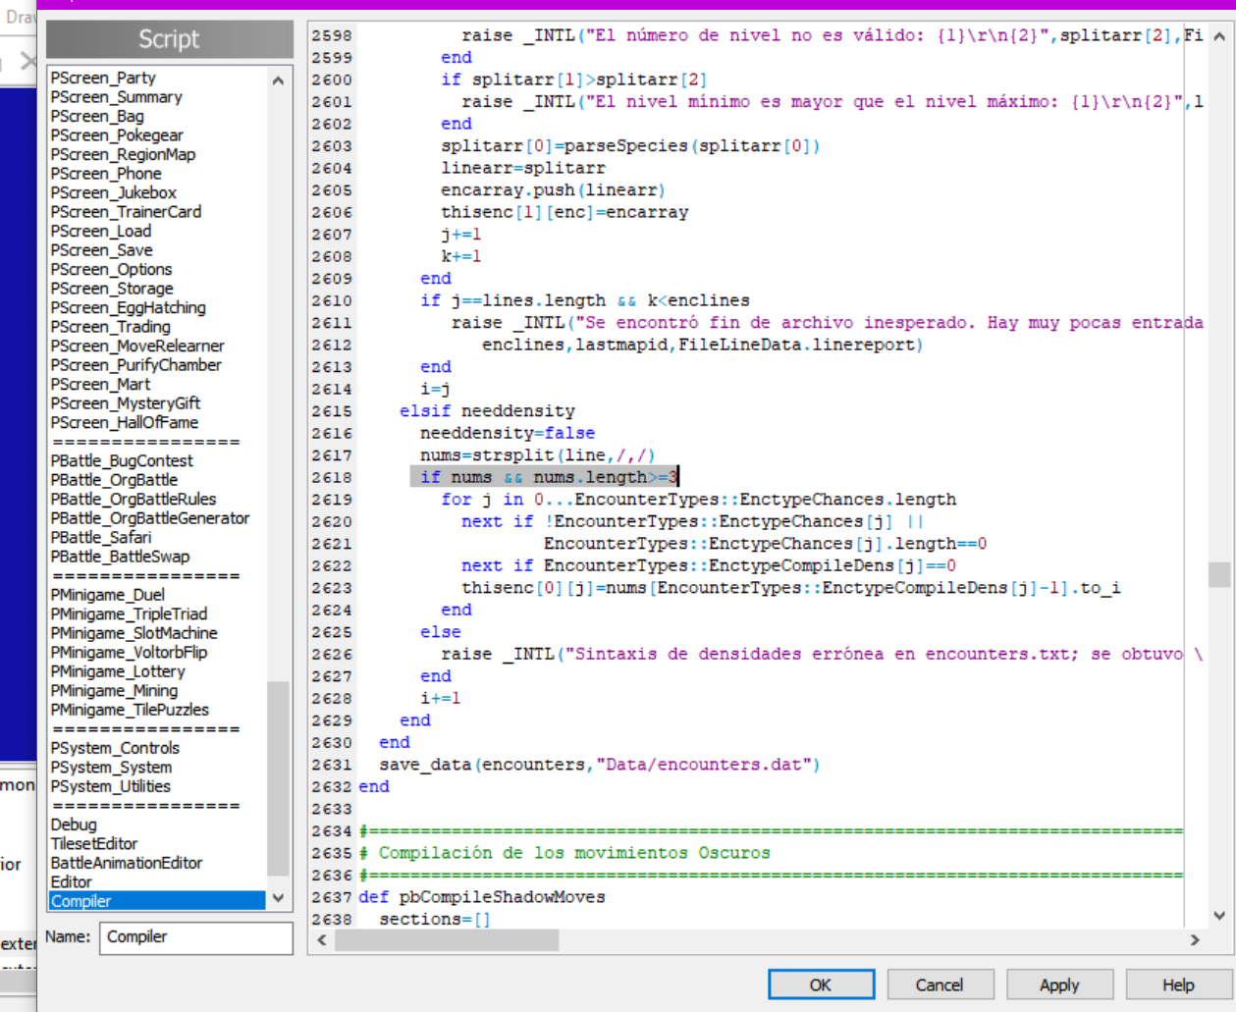This screenshot has width=1236, height=1012.
Task: Open the PBattle_Safari script
Action: [101, 537]
